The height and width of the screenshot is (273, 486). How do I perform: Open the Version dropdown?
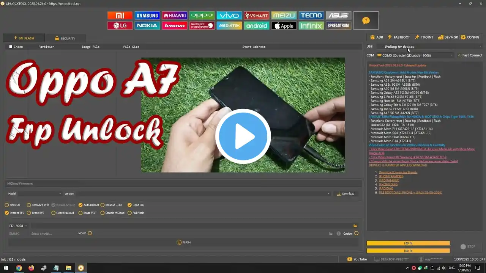[x=203, y=194]
